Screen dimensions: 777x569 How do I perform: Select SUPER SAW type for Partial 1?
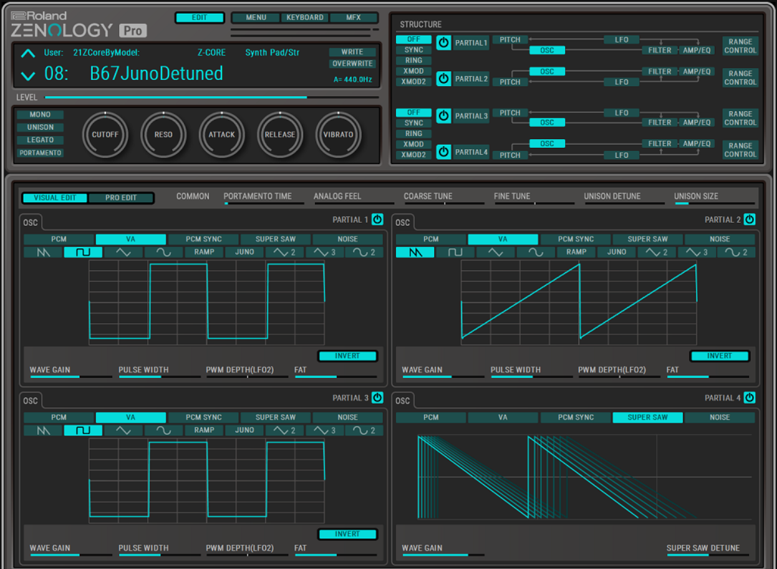click(x=275, y=239)
